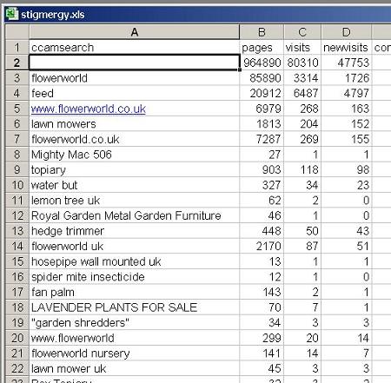391x383 pixels.
Task: Select row header 12
Action: (17, 215)
